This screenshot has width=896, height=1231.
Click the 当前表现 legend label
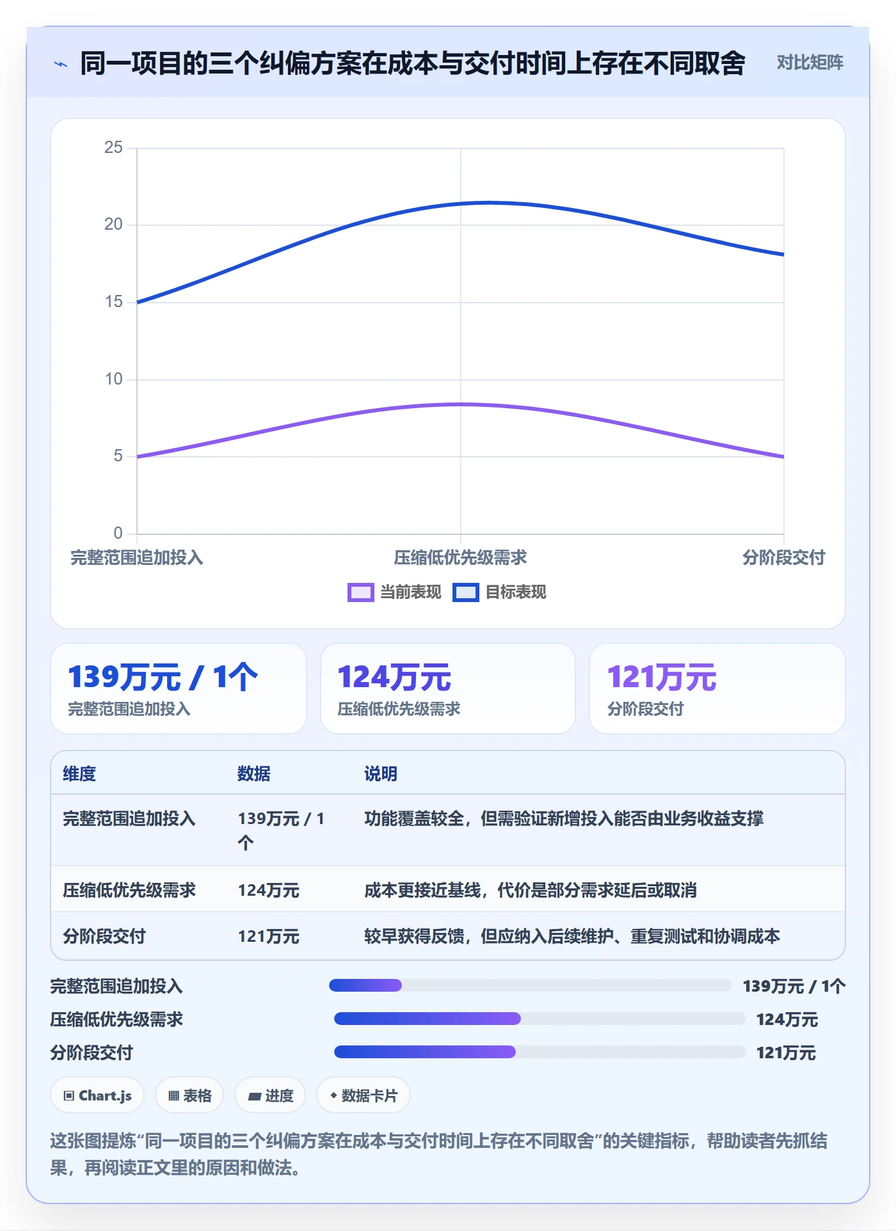pos(411,592)
